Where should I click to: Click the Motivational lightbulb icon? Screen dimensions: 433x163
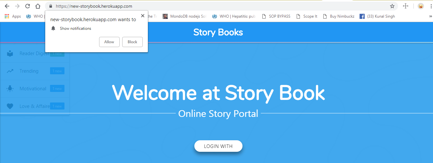(x=10, y=89)
